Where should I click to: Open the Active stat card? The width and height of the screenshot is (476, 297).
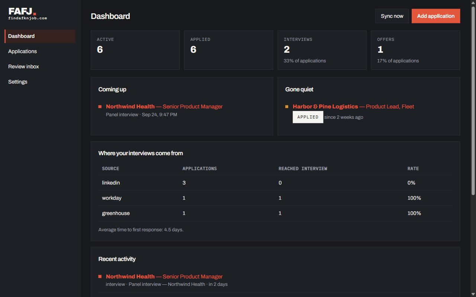point(135,50)
